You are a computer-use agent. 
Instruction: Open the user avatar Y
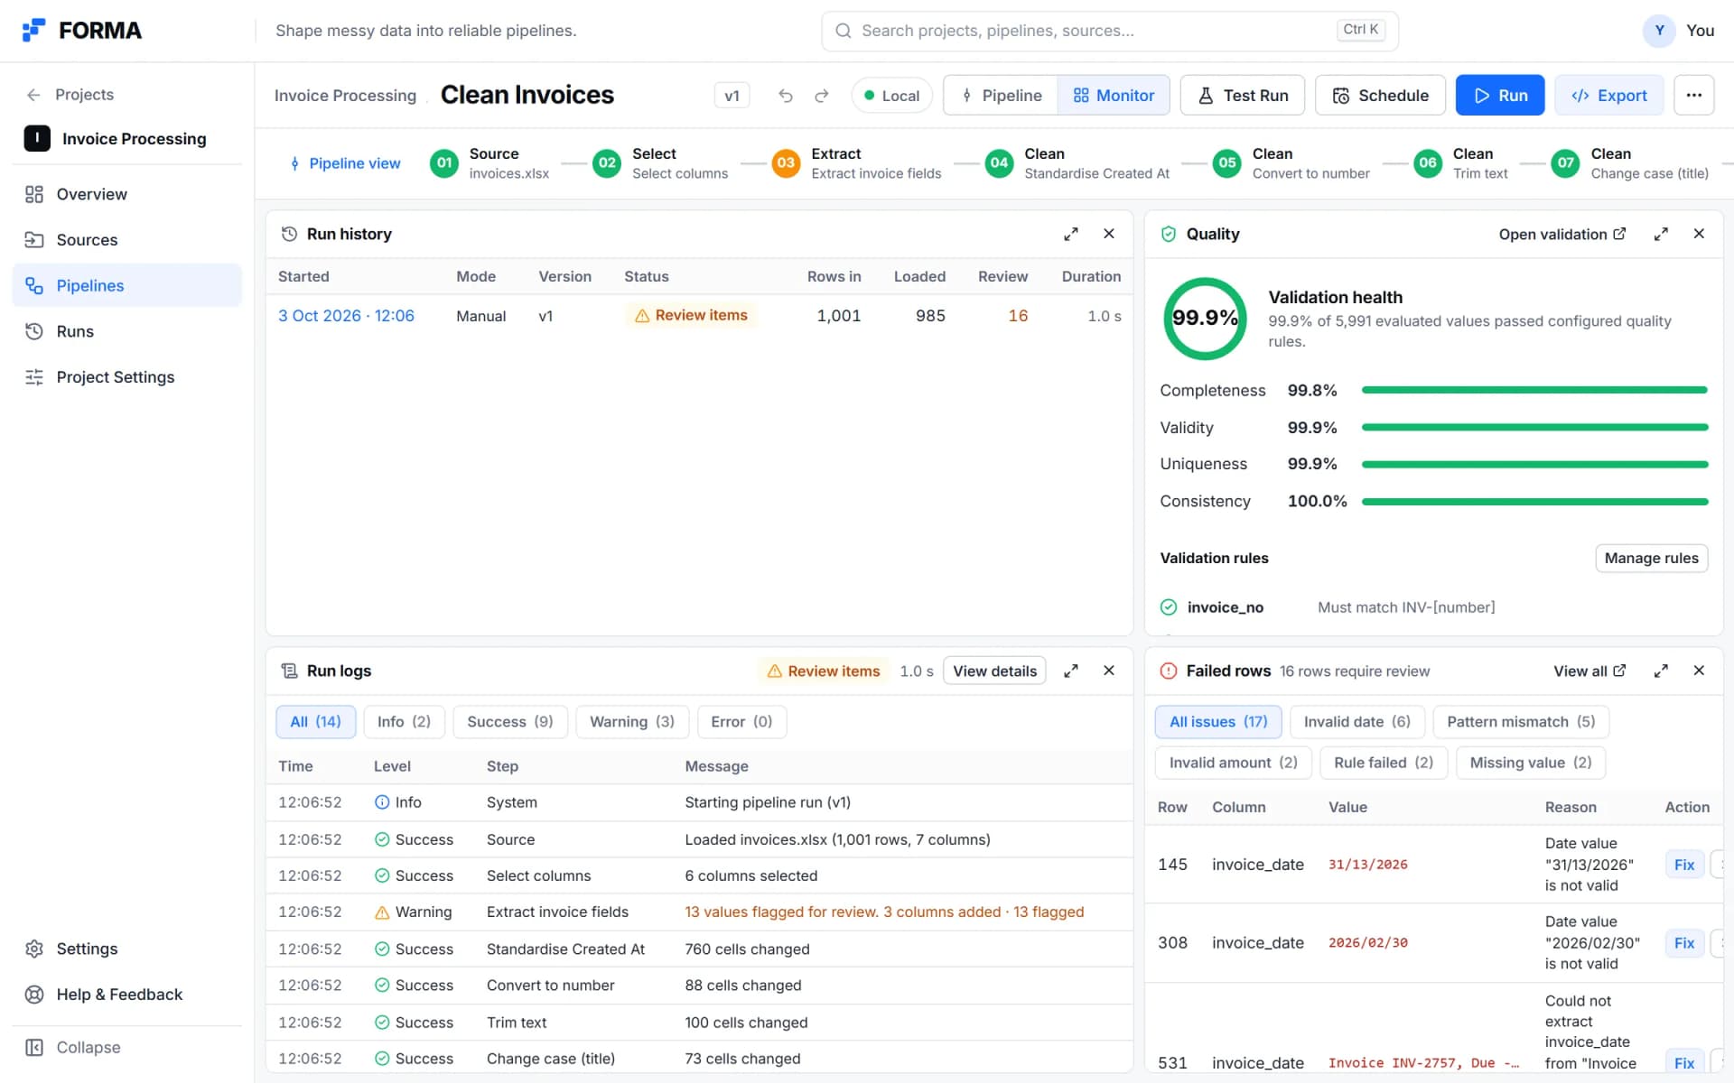coord(1659,31)
